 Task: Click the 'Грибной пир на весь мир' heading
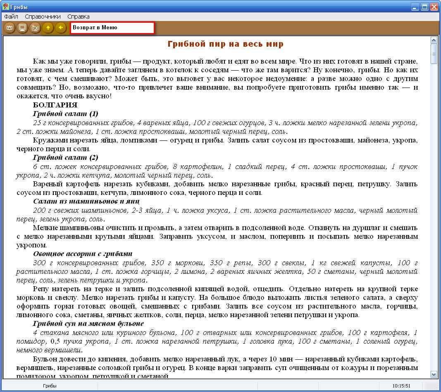[225, 44]
